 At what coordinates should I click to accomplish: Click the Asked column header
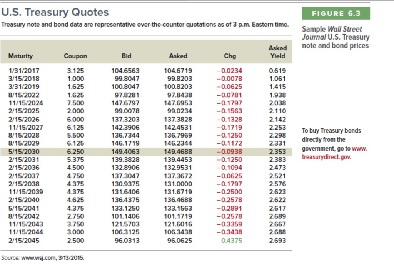(x=178, y=56)
